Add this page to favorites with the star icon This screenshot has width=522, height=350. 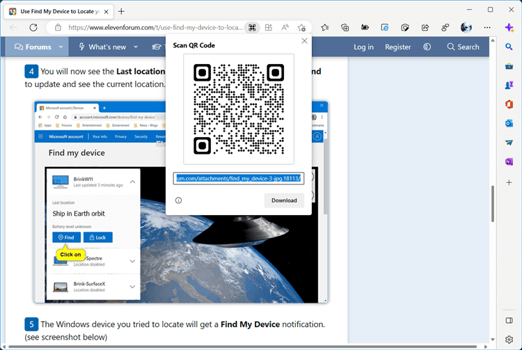point(301,28)
